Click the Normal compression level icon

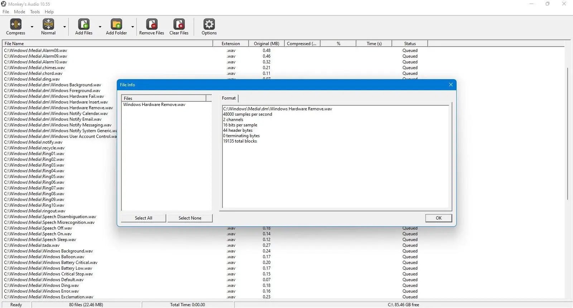coord(48,24)
